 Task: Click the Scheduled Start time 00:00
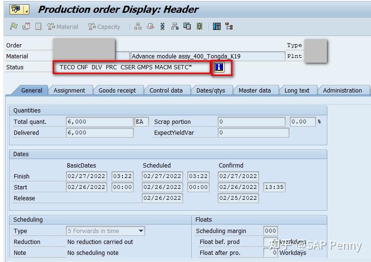[198, 187]
